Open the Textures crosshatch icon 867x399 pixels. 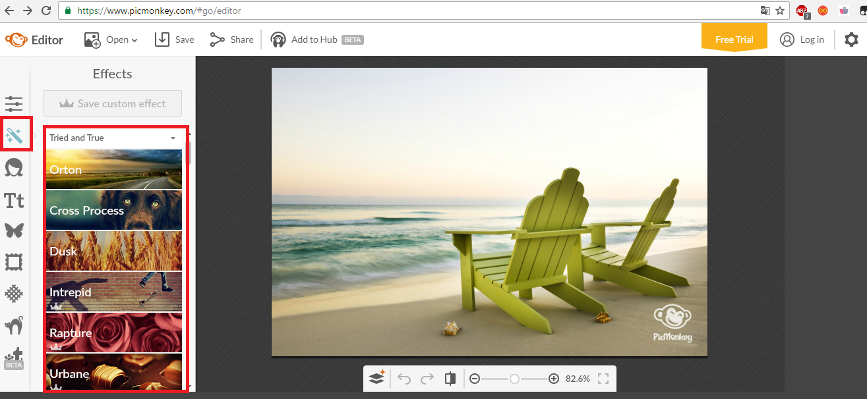[14, 294]
